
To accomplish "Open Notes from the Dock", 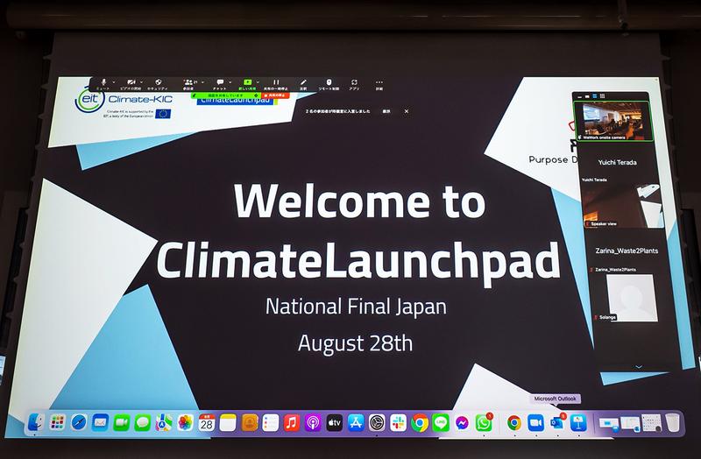I will pos(228,423).
